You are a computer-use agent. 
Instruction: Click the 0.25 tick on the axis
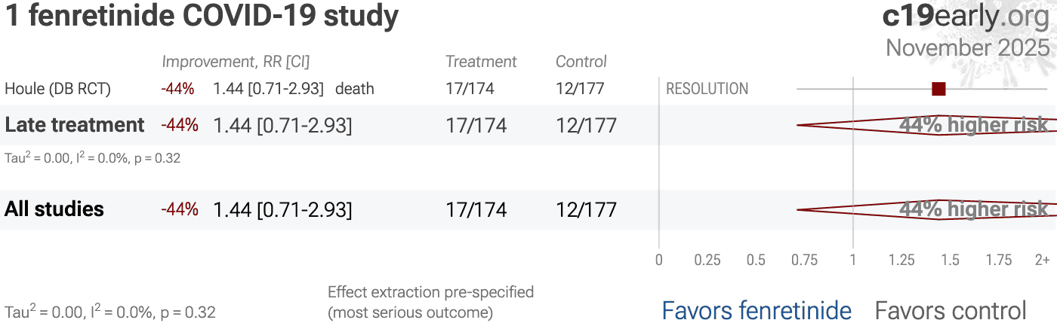707,261
